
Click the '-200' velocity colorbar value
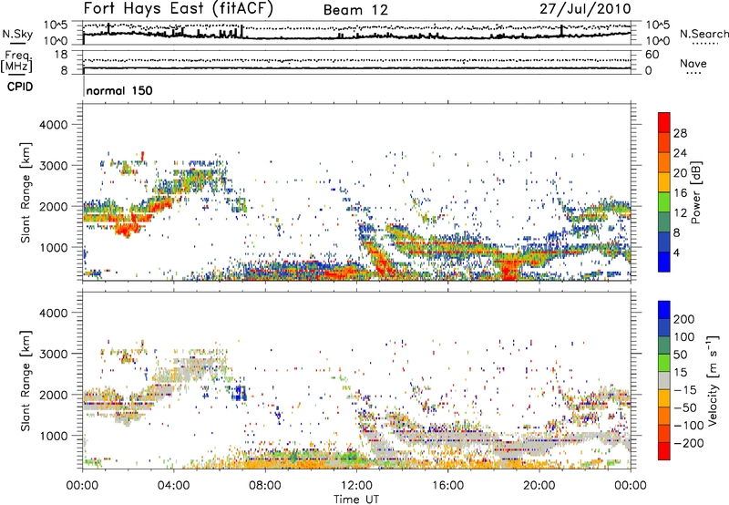[x=688, y=443]
